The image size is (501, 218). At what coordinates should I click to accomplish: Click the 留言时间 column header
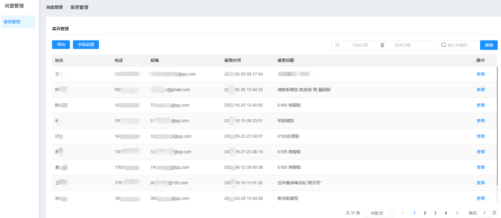[232, 60]
